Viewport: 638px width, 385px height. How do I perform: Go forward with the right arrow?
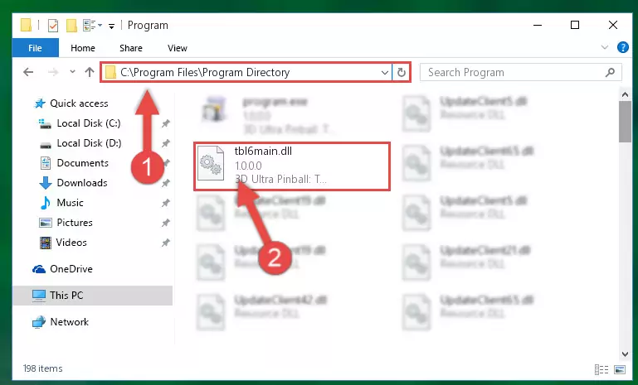pyautogui.click(x=53, y=72)
